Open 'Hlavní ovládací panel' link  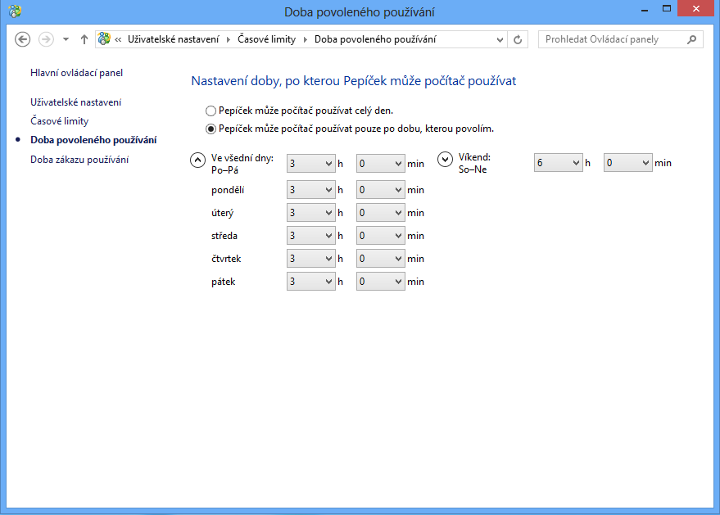pos(76,73)
